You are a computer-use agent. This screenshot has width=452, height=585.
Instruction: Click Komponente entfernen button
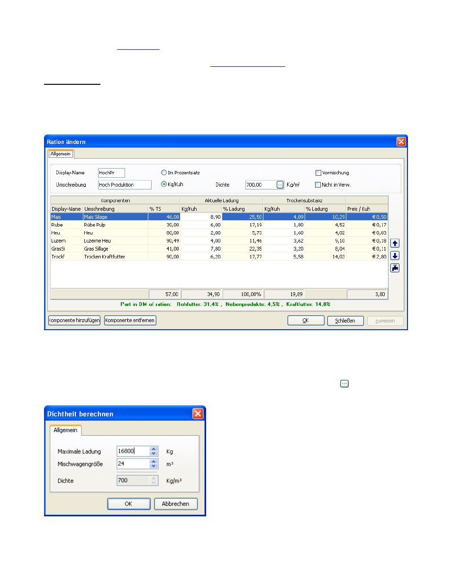tap(130, 321)
